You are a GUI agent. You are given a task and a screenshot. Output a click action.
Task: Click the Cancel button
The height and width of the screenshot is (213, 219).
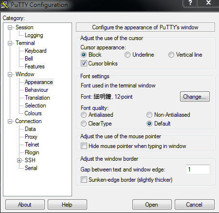click(194, 205)
